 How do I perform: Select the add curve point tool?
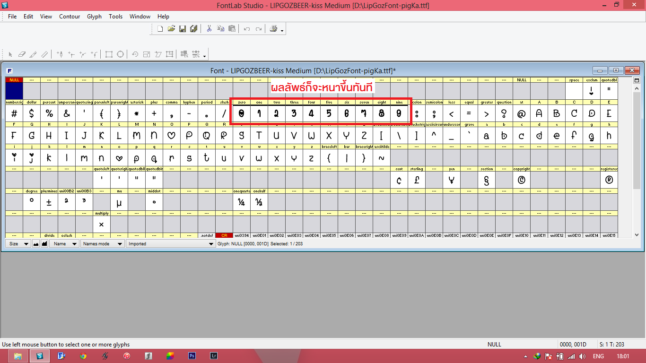[82, 54]
